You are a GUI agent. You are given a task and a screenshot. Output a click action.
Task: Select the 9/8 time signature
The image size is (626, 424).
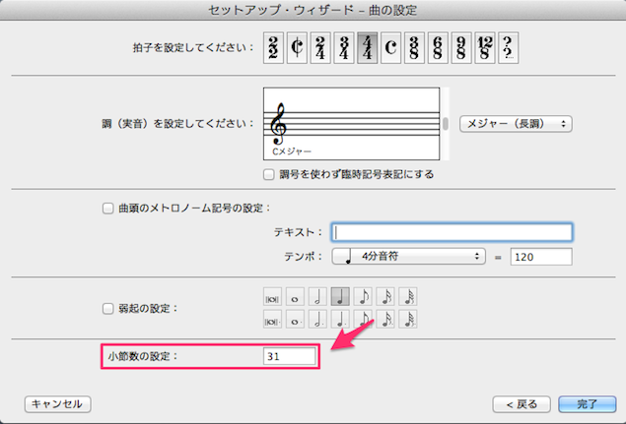point(461,48)
